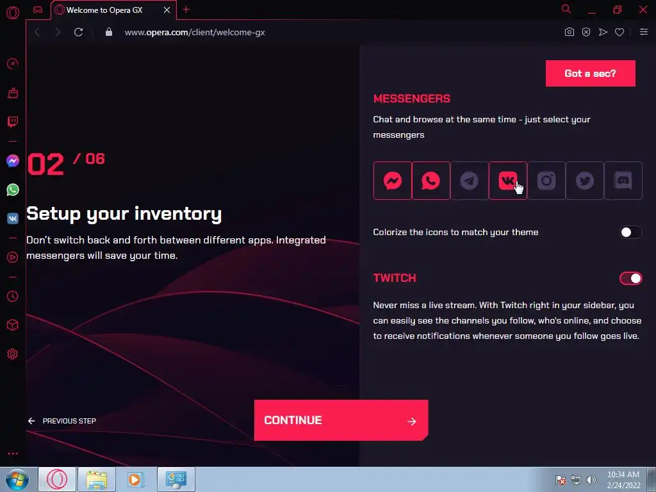Toggle Twitter messenger tile

585,181
